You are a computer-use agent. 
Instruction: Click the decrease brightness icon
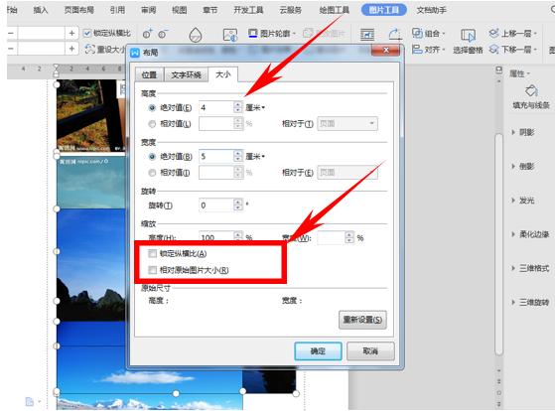(x=163, y=34)
